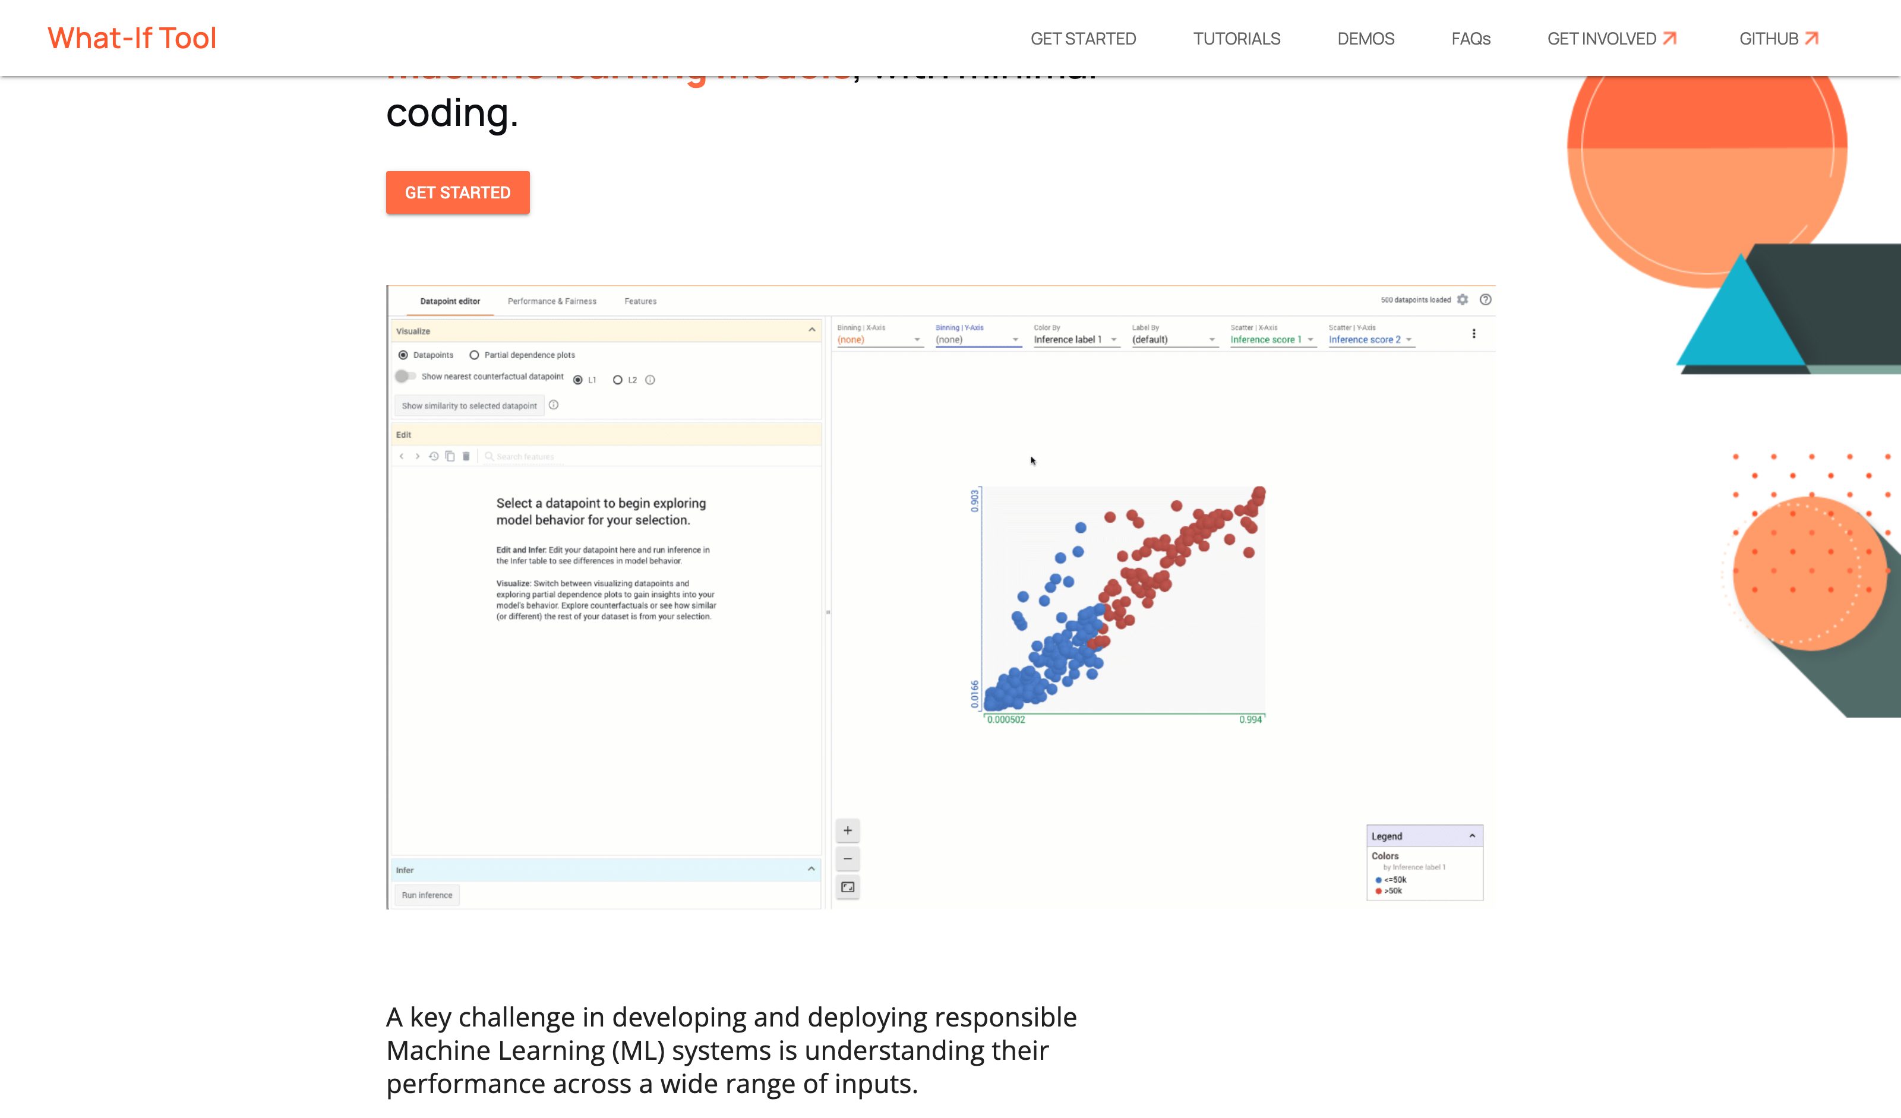Select the L2 distance radio button
This screenshot has width=1901, height=1118.
[618, 380]
